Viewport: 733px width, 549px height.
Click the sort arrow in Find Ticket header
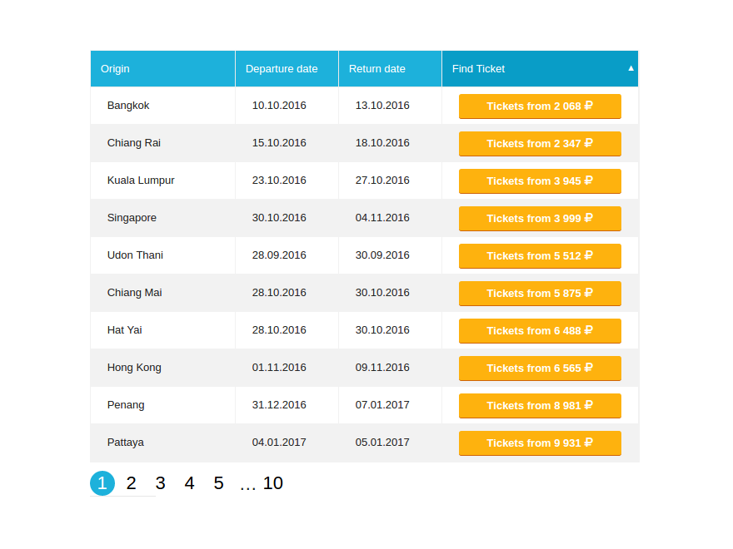(x=631, y=68)
